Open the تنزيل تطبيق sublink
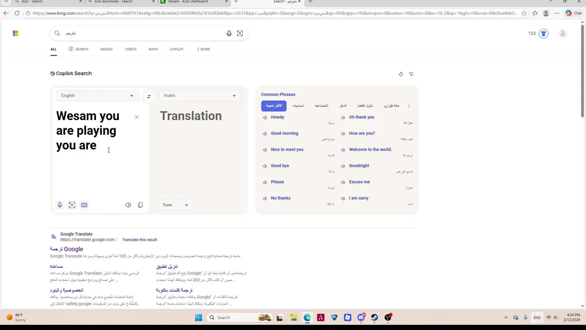 [167, 266]
